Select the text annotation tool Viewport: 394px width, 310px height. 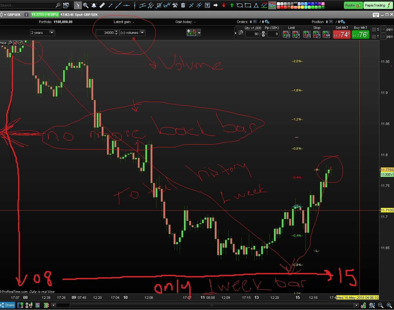[x=207, y=5]
